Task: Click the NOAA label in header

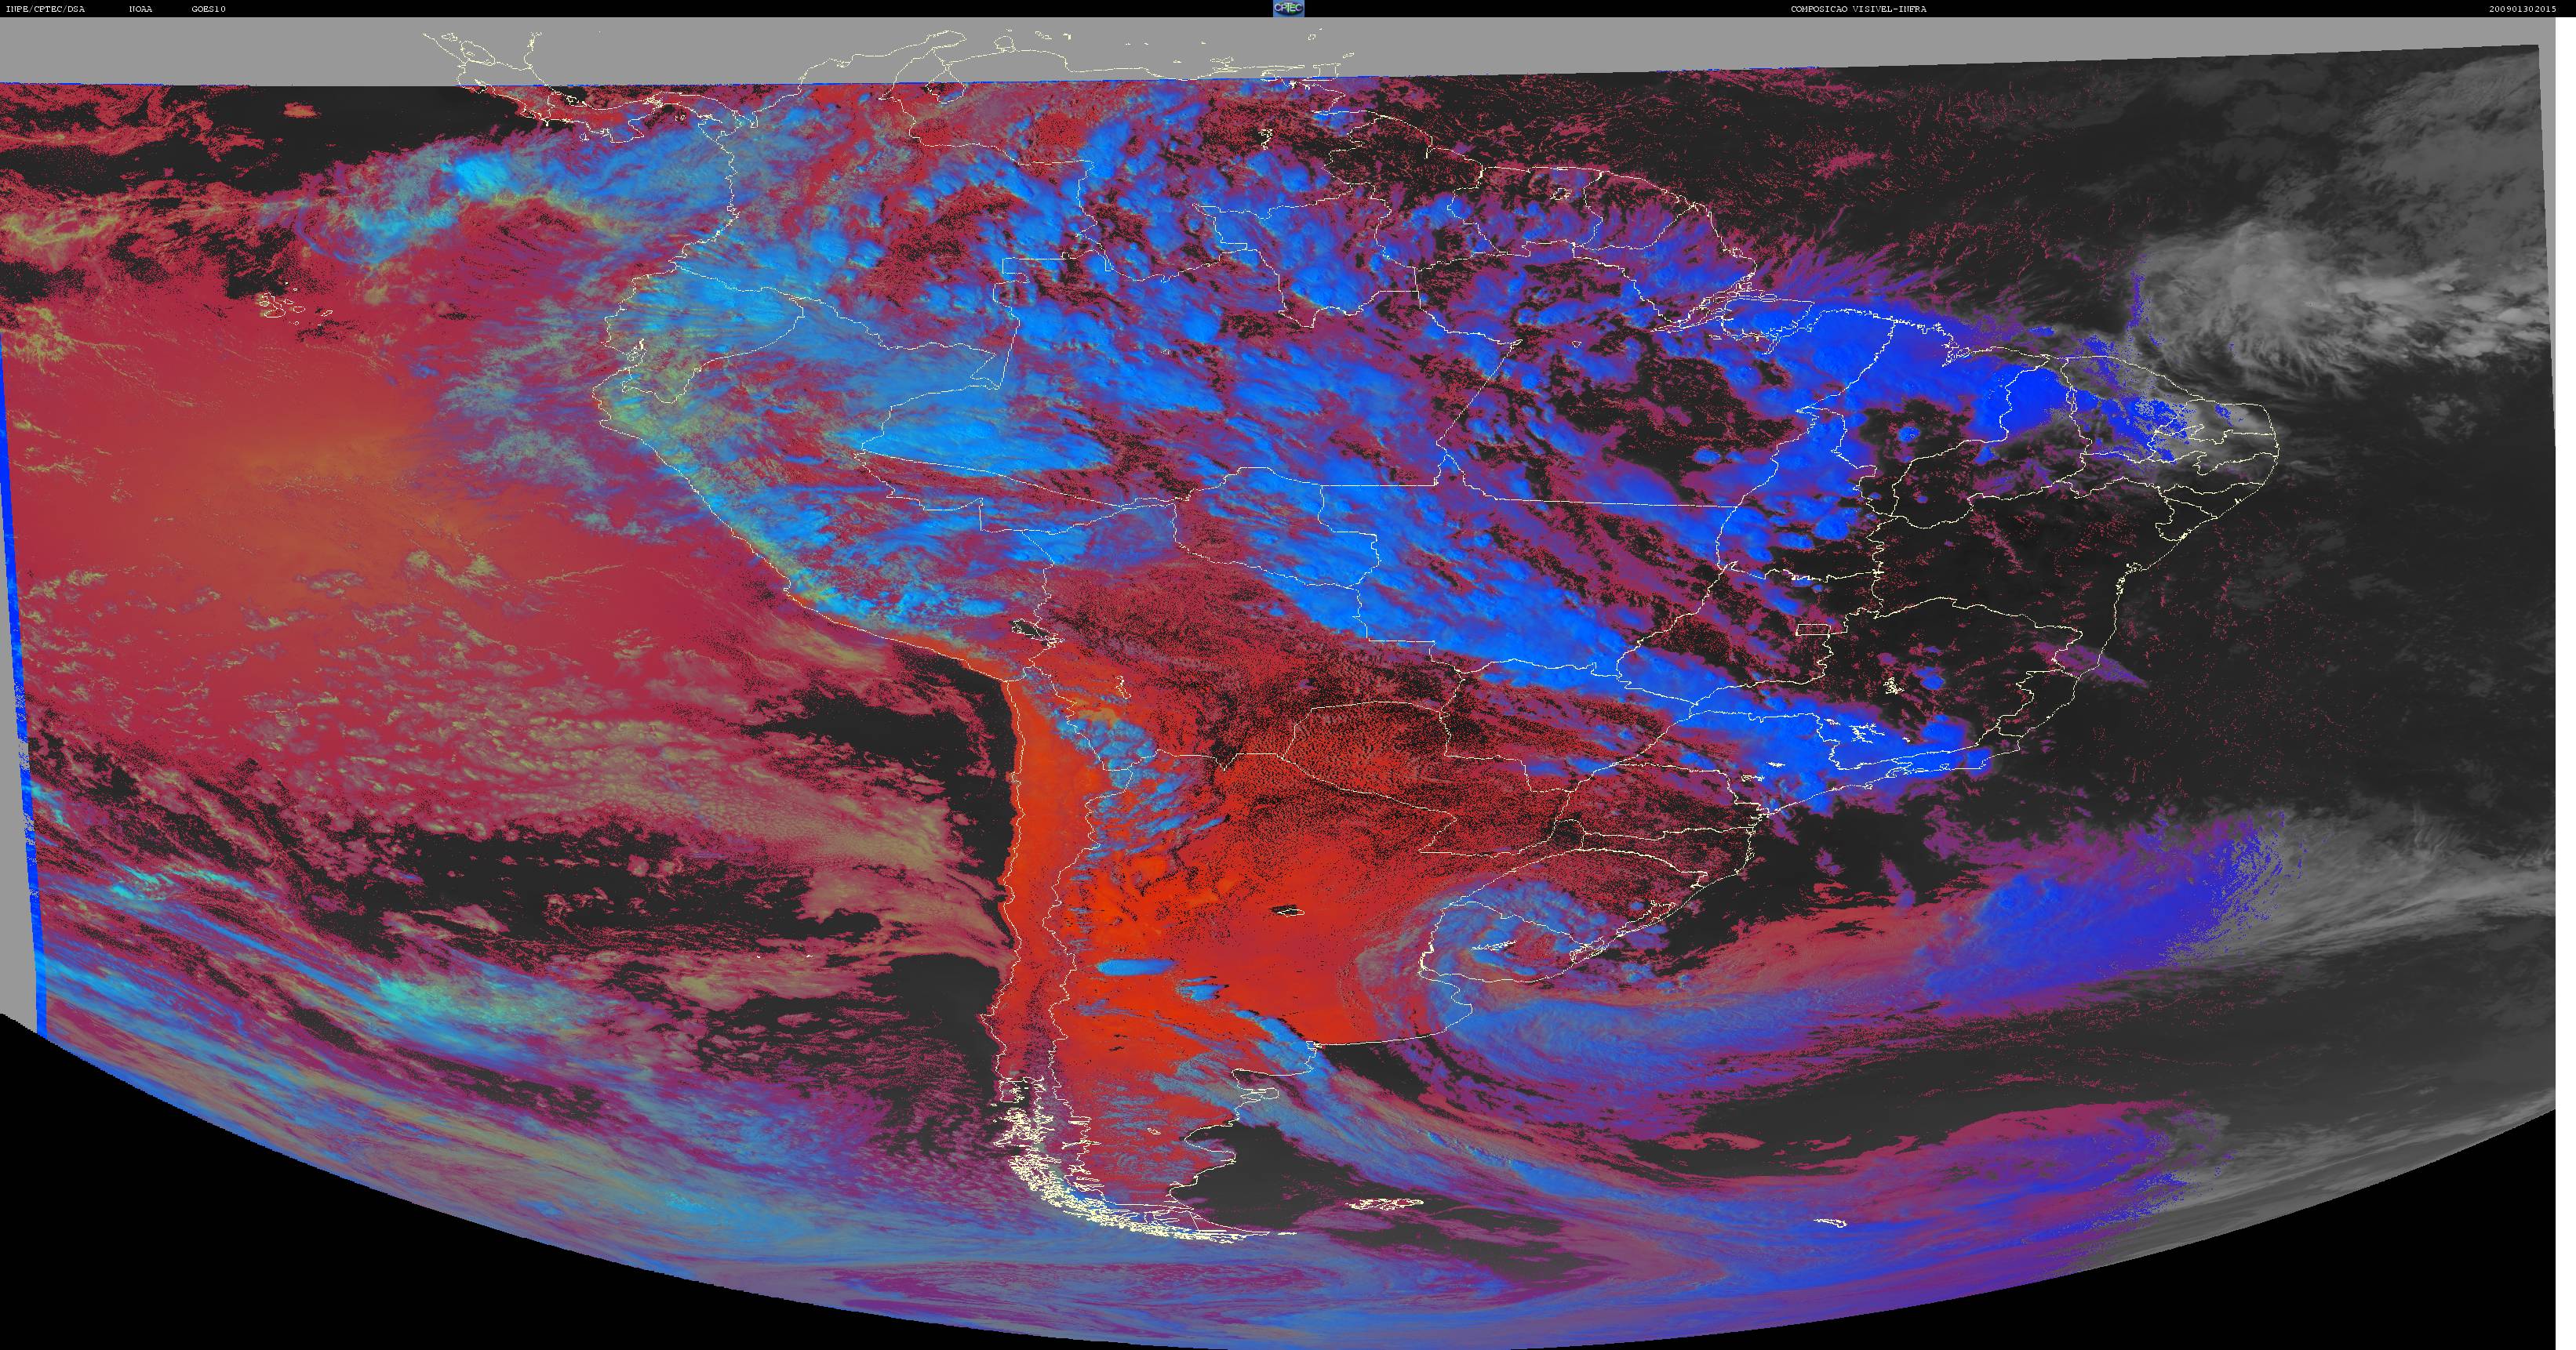Action: 141,9
